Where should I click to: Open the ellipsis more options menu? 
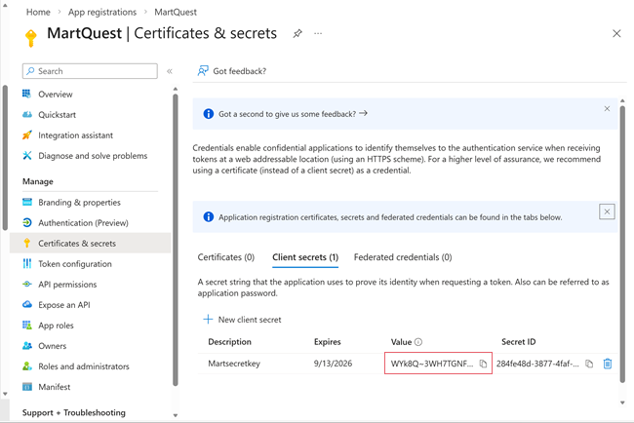tap(318, 33)
